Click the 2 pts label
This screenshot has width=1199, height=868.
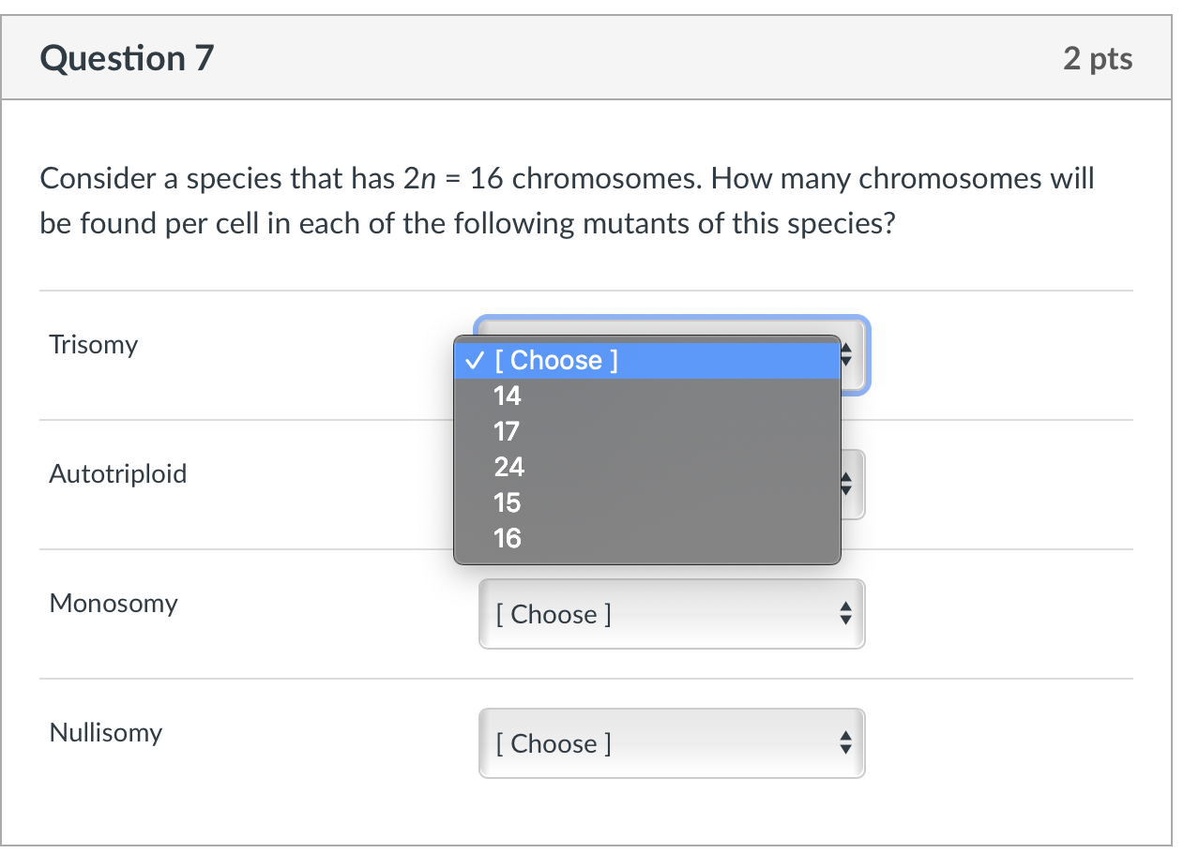pyautogui.click(x=1099, y=57)
